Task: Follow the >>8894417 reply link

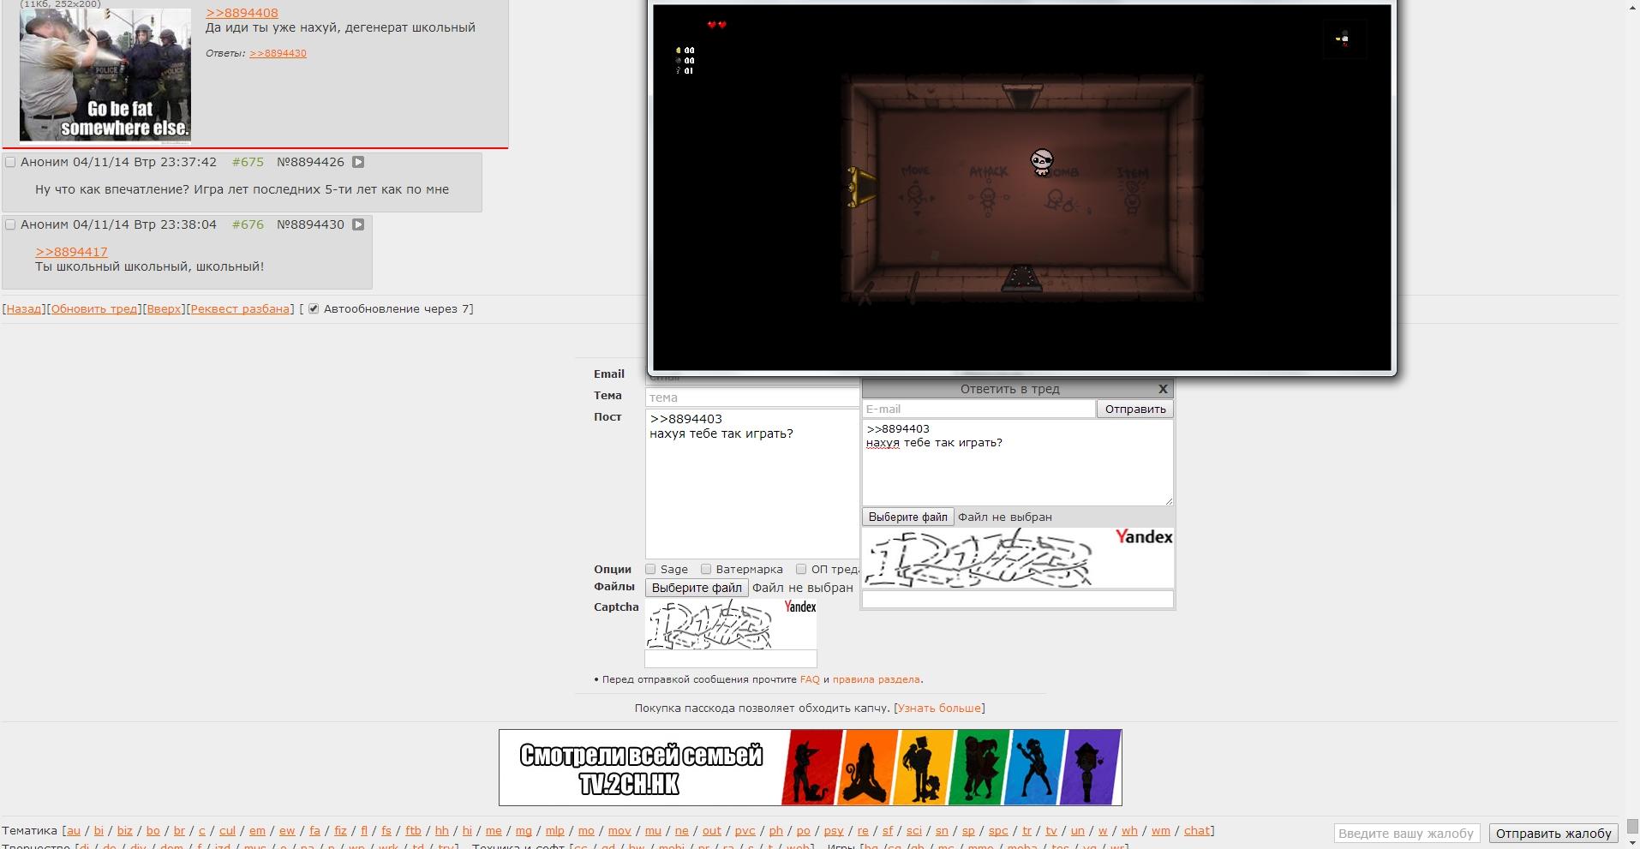Action: point(71,252)
